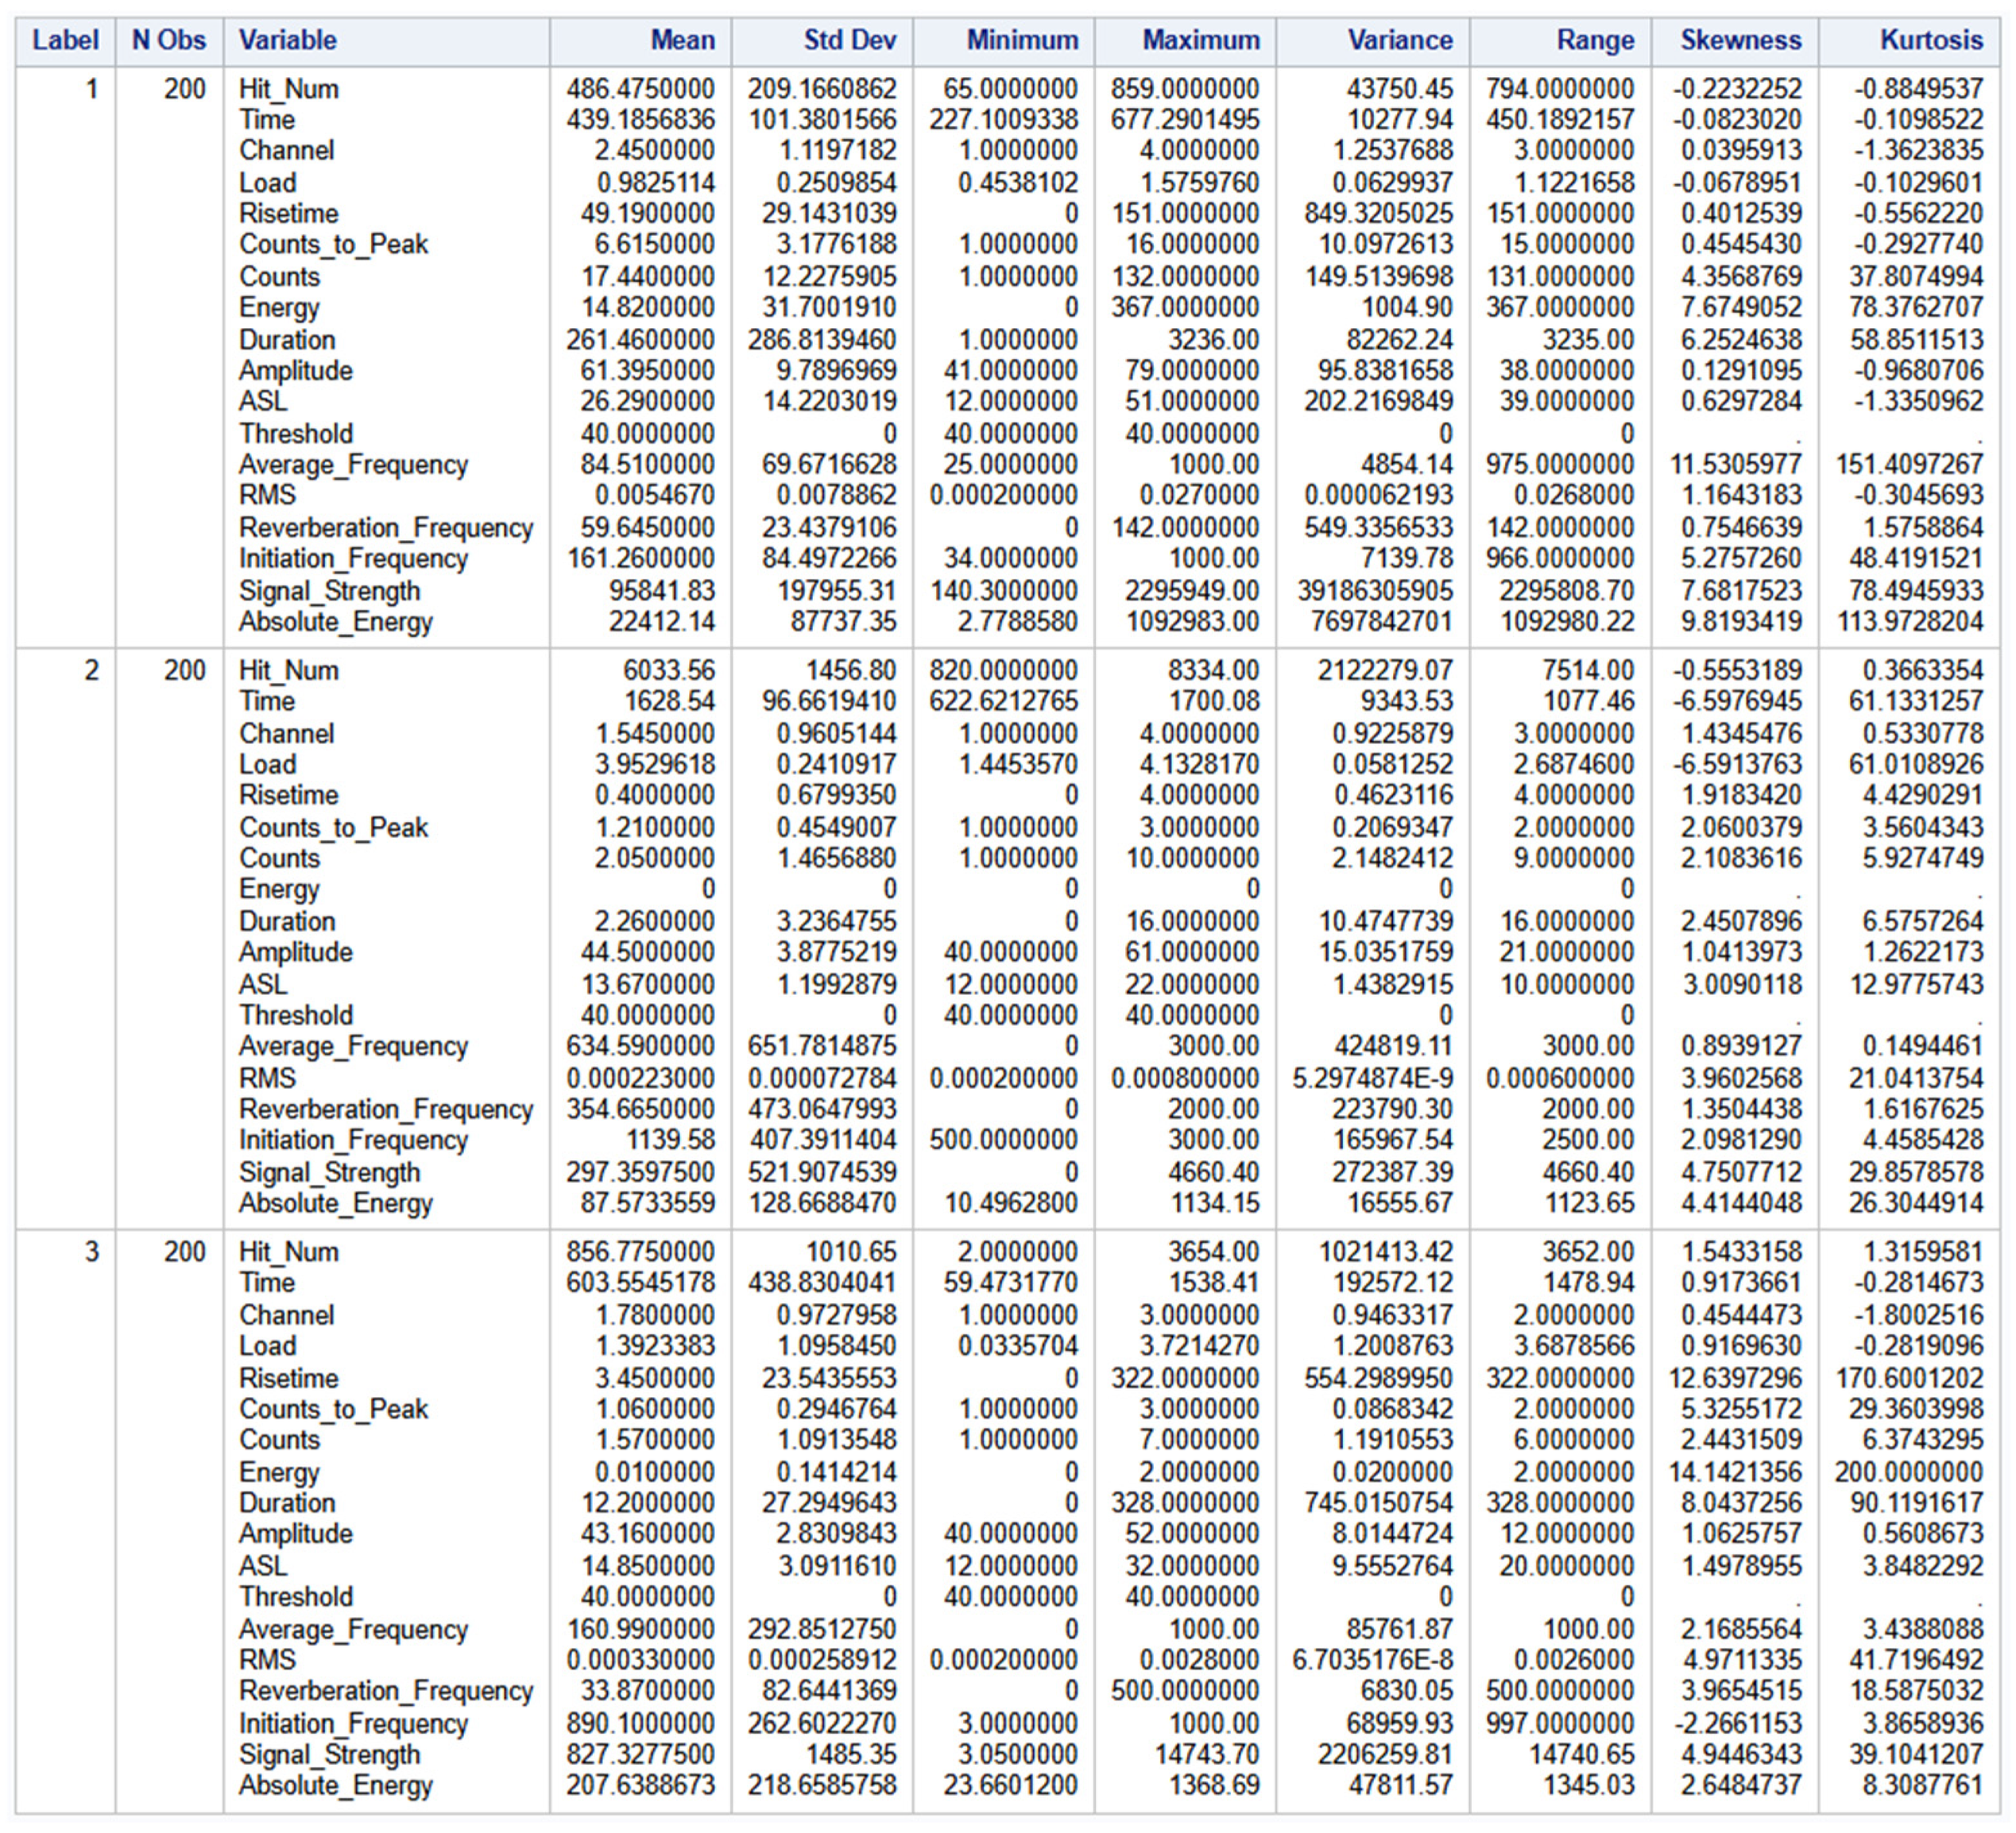This screenshot has height=1833, width=2016.
Task: Click mean value 486.4750000
Action: (x=641, y=89)
